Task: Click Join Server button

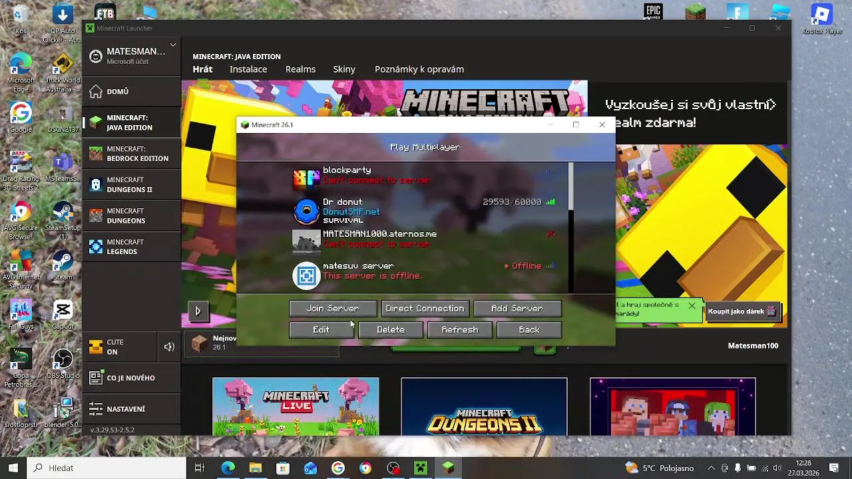Action: pyautogui.click(x=333, y=309)
